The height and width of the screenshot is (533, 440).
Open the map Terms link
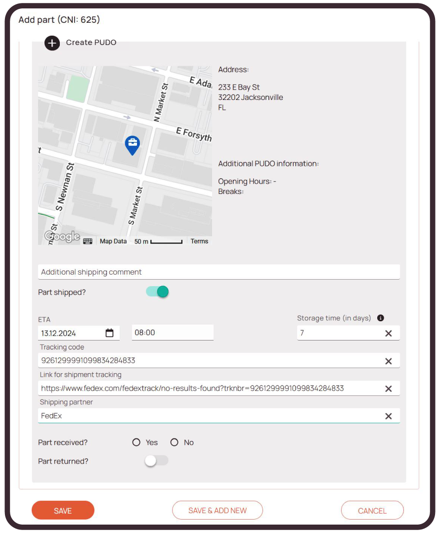click(199, 242)
